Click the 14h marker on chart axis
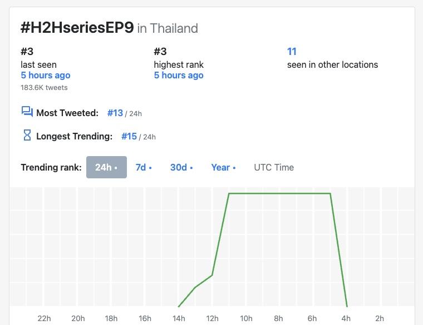423x325 pixels. [x=179, y=318]
